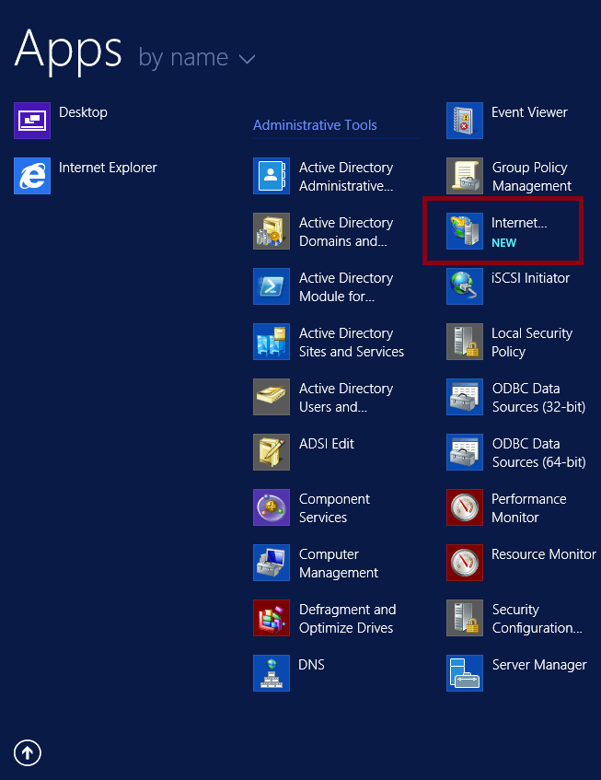Click the 'Resource Monitor' label text
Image resolution: width=601 pixels, height=780 pixels.
(x=544, y=554)
